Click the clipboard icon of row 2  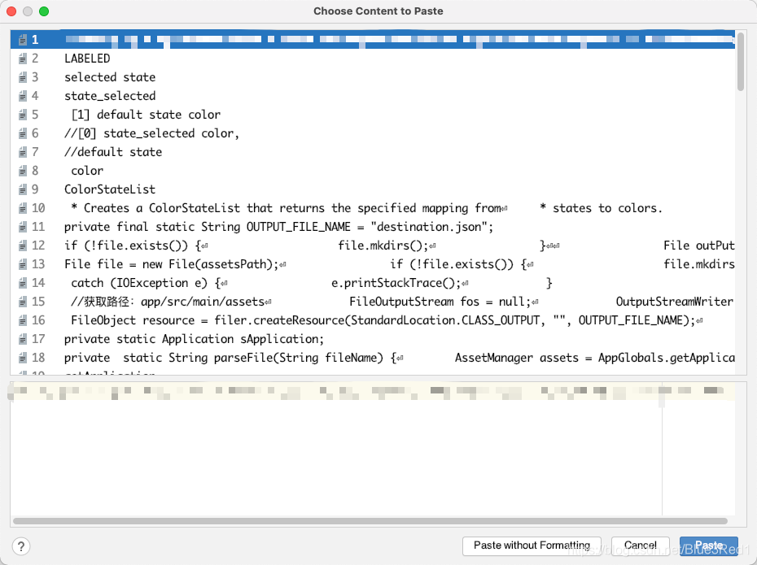[23, 59]
